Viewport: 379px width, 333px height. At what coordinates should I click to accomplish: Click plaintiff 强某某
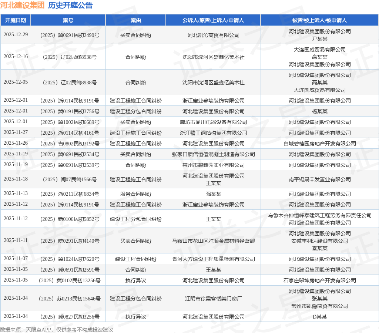[x=214, y=194]
